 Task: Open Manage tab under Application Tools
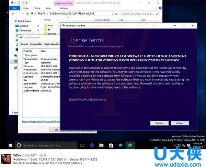tap(64, 8)
